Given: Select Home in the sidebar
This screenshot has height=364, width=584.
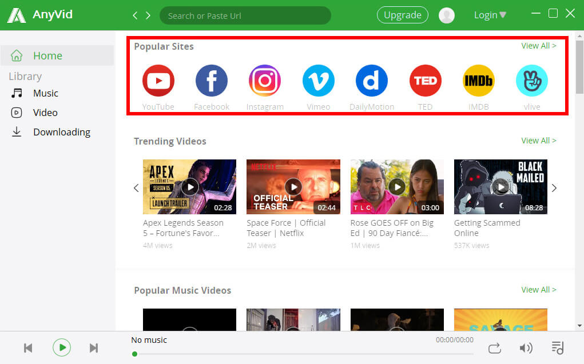Looking at the screenshot, I should (x=57, y=55).
